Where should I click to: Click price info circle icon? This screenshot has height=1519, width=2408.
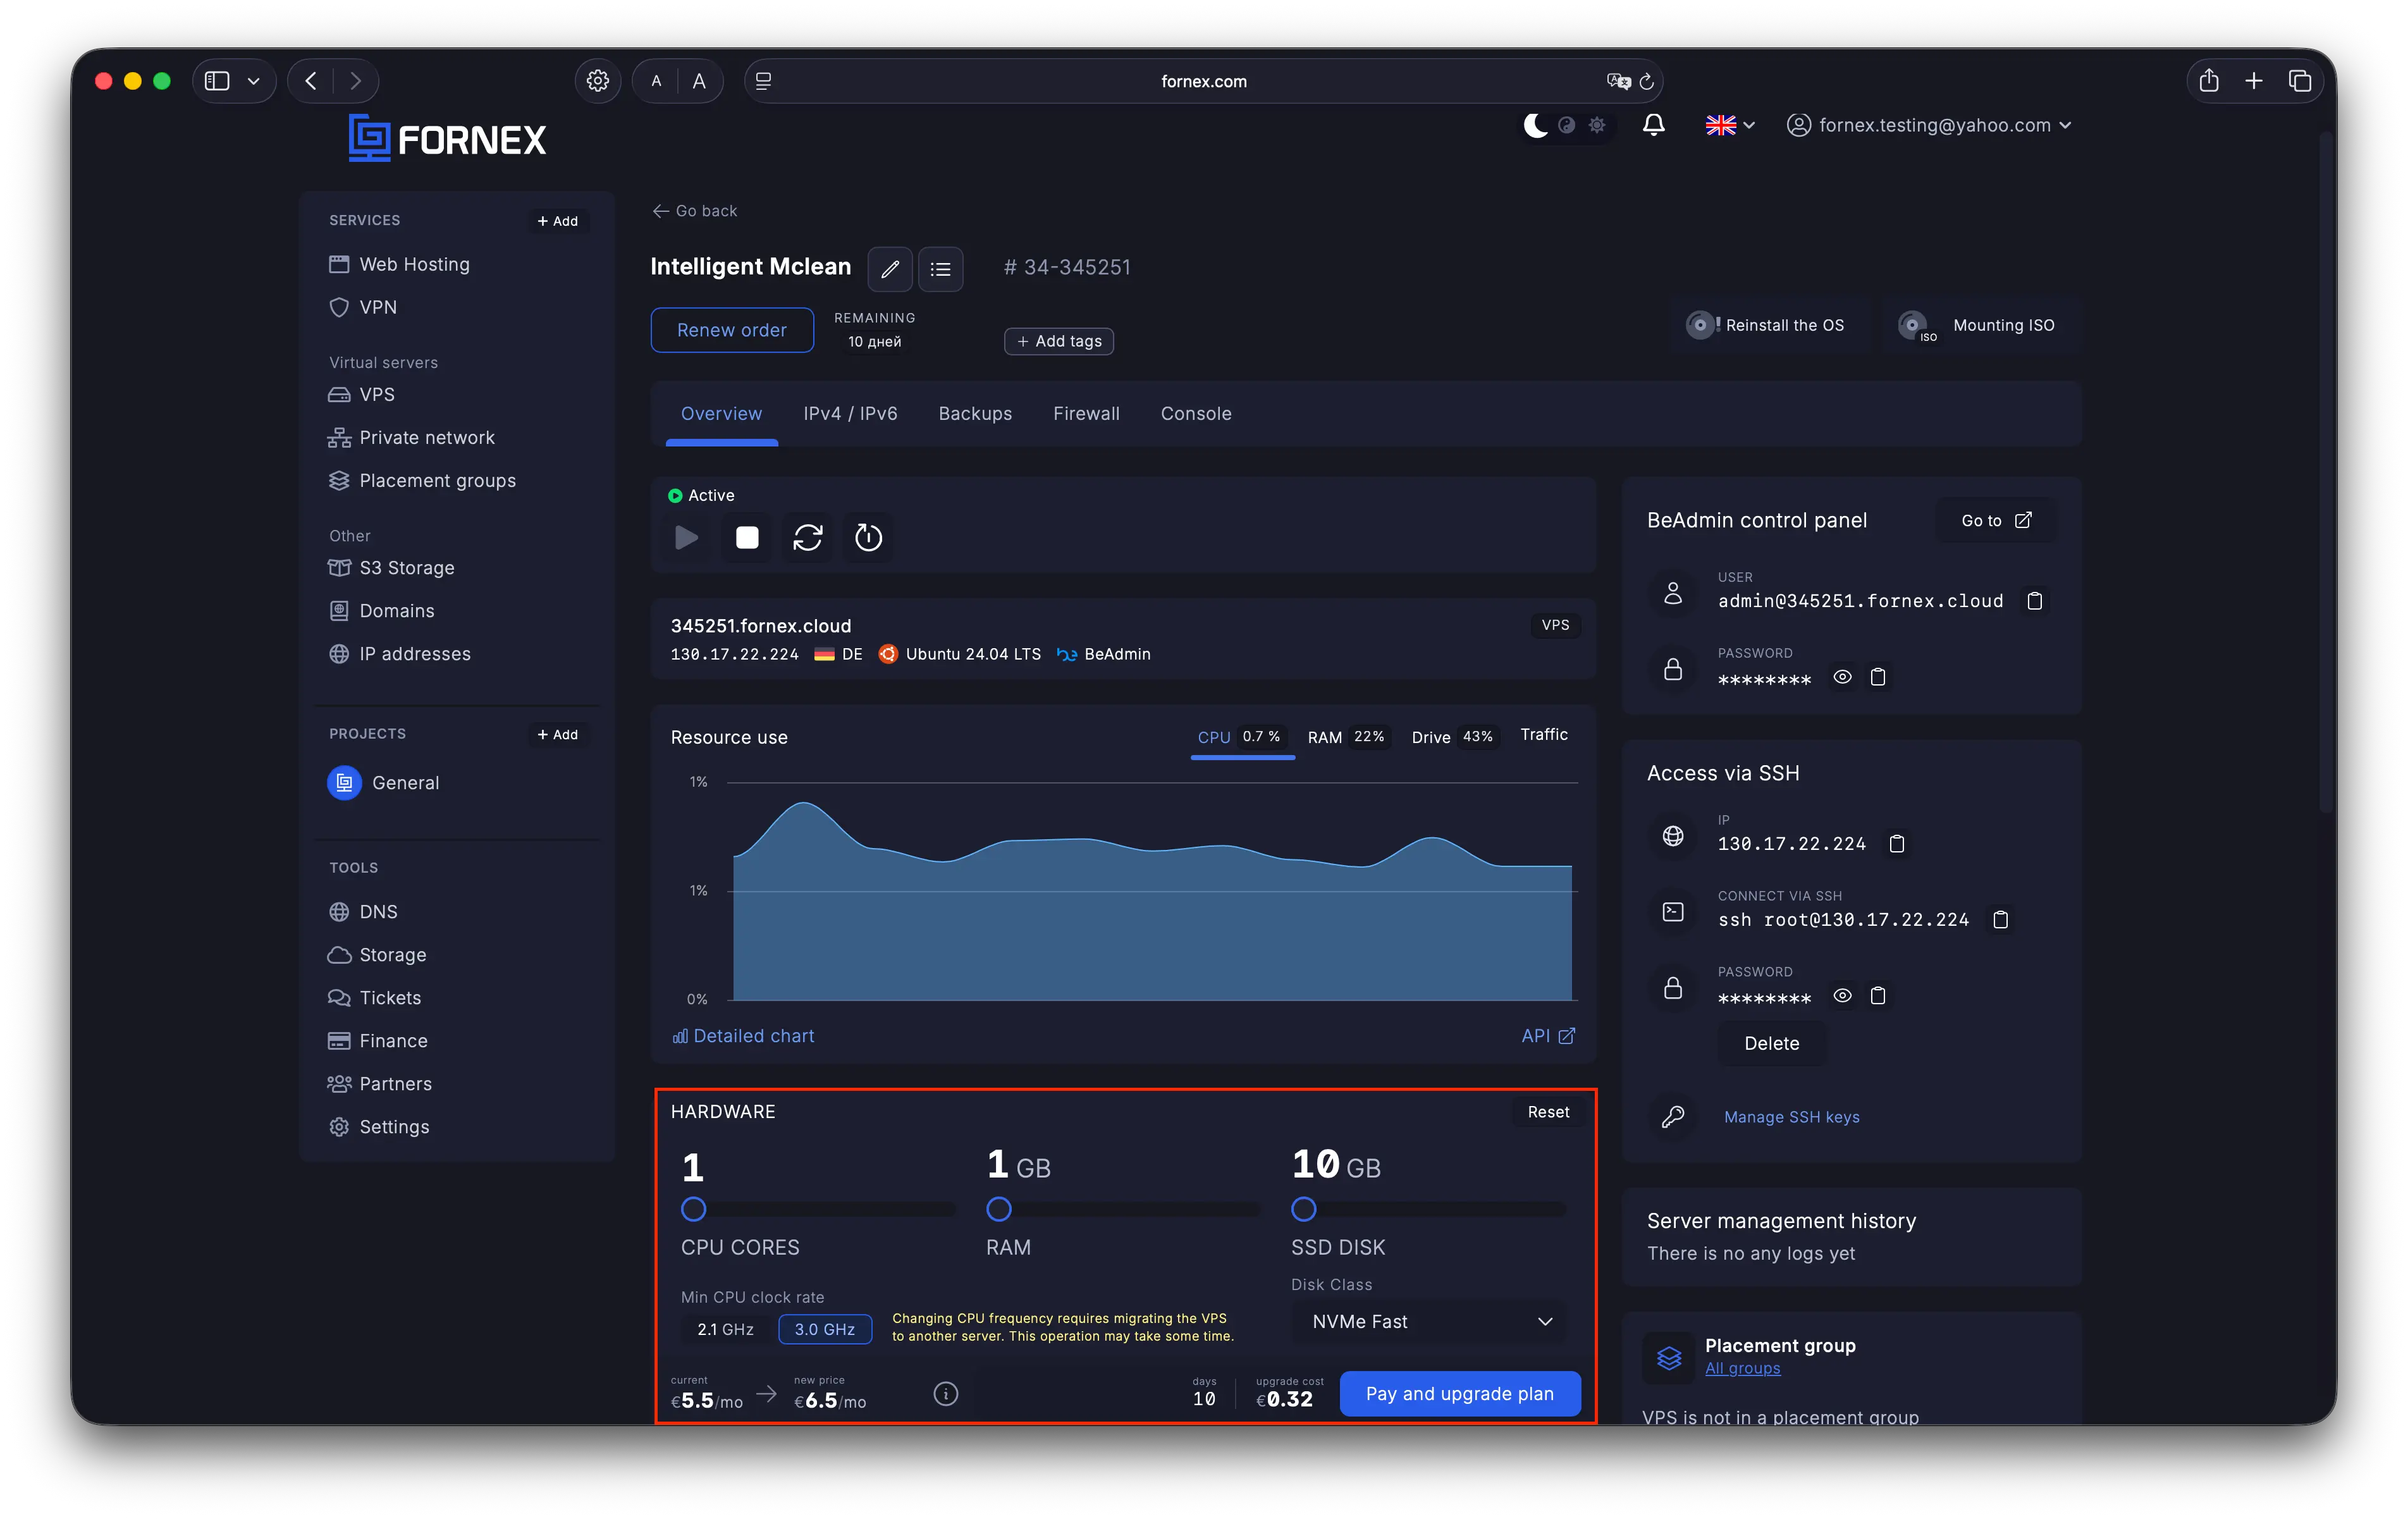pyautogui.click(x=945, y=1394)
